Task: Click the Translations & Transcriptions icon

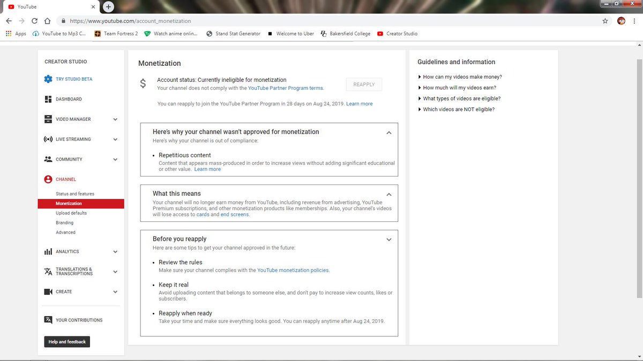Action: [x=48, y=272]
